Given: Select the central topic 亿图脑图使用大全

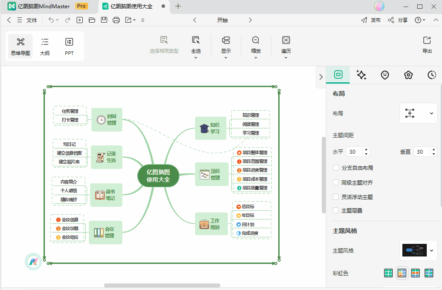Looking at the screenshot, I should 158,175.
